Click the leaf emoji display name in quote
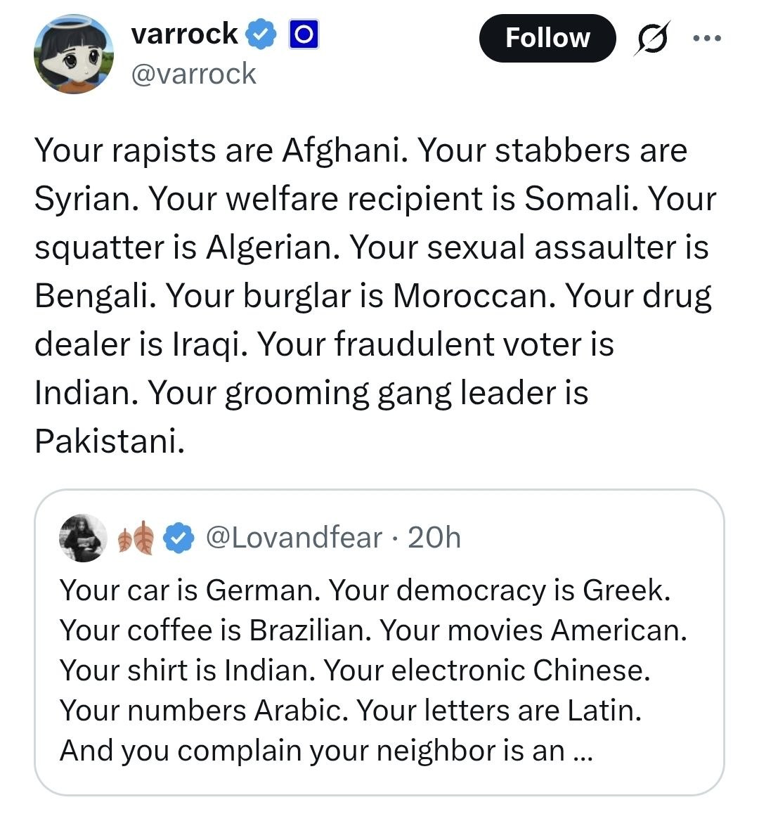The height and width of the screenshot is (821, 759). (136, 538)
